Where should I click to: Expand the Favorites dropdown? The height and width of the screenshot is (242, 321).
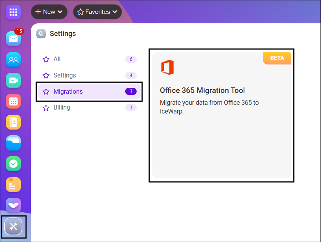(x=98, y=12)
